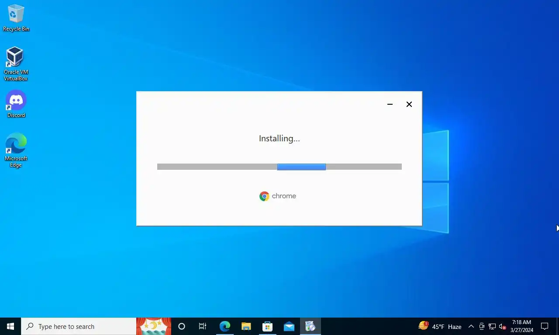Open the muted volume tray icon

coord(503,326)
